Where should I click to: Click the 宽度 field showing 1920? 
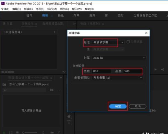102,71
